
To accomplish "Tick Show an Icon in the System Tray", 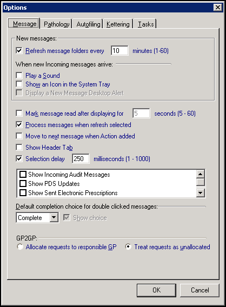I will pyautogui.click(x=19, y=84).
